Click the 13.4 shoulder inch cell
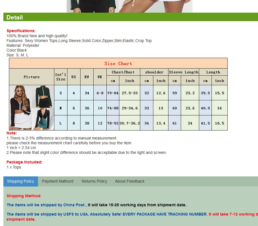Viewport: 258px width, 226px height. coord(161,123)
